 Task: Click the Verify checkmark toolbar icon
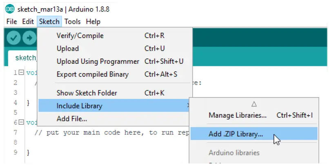pyautogui.click(x=13, y=38)
